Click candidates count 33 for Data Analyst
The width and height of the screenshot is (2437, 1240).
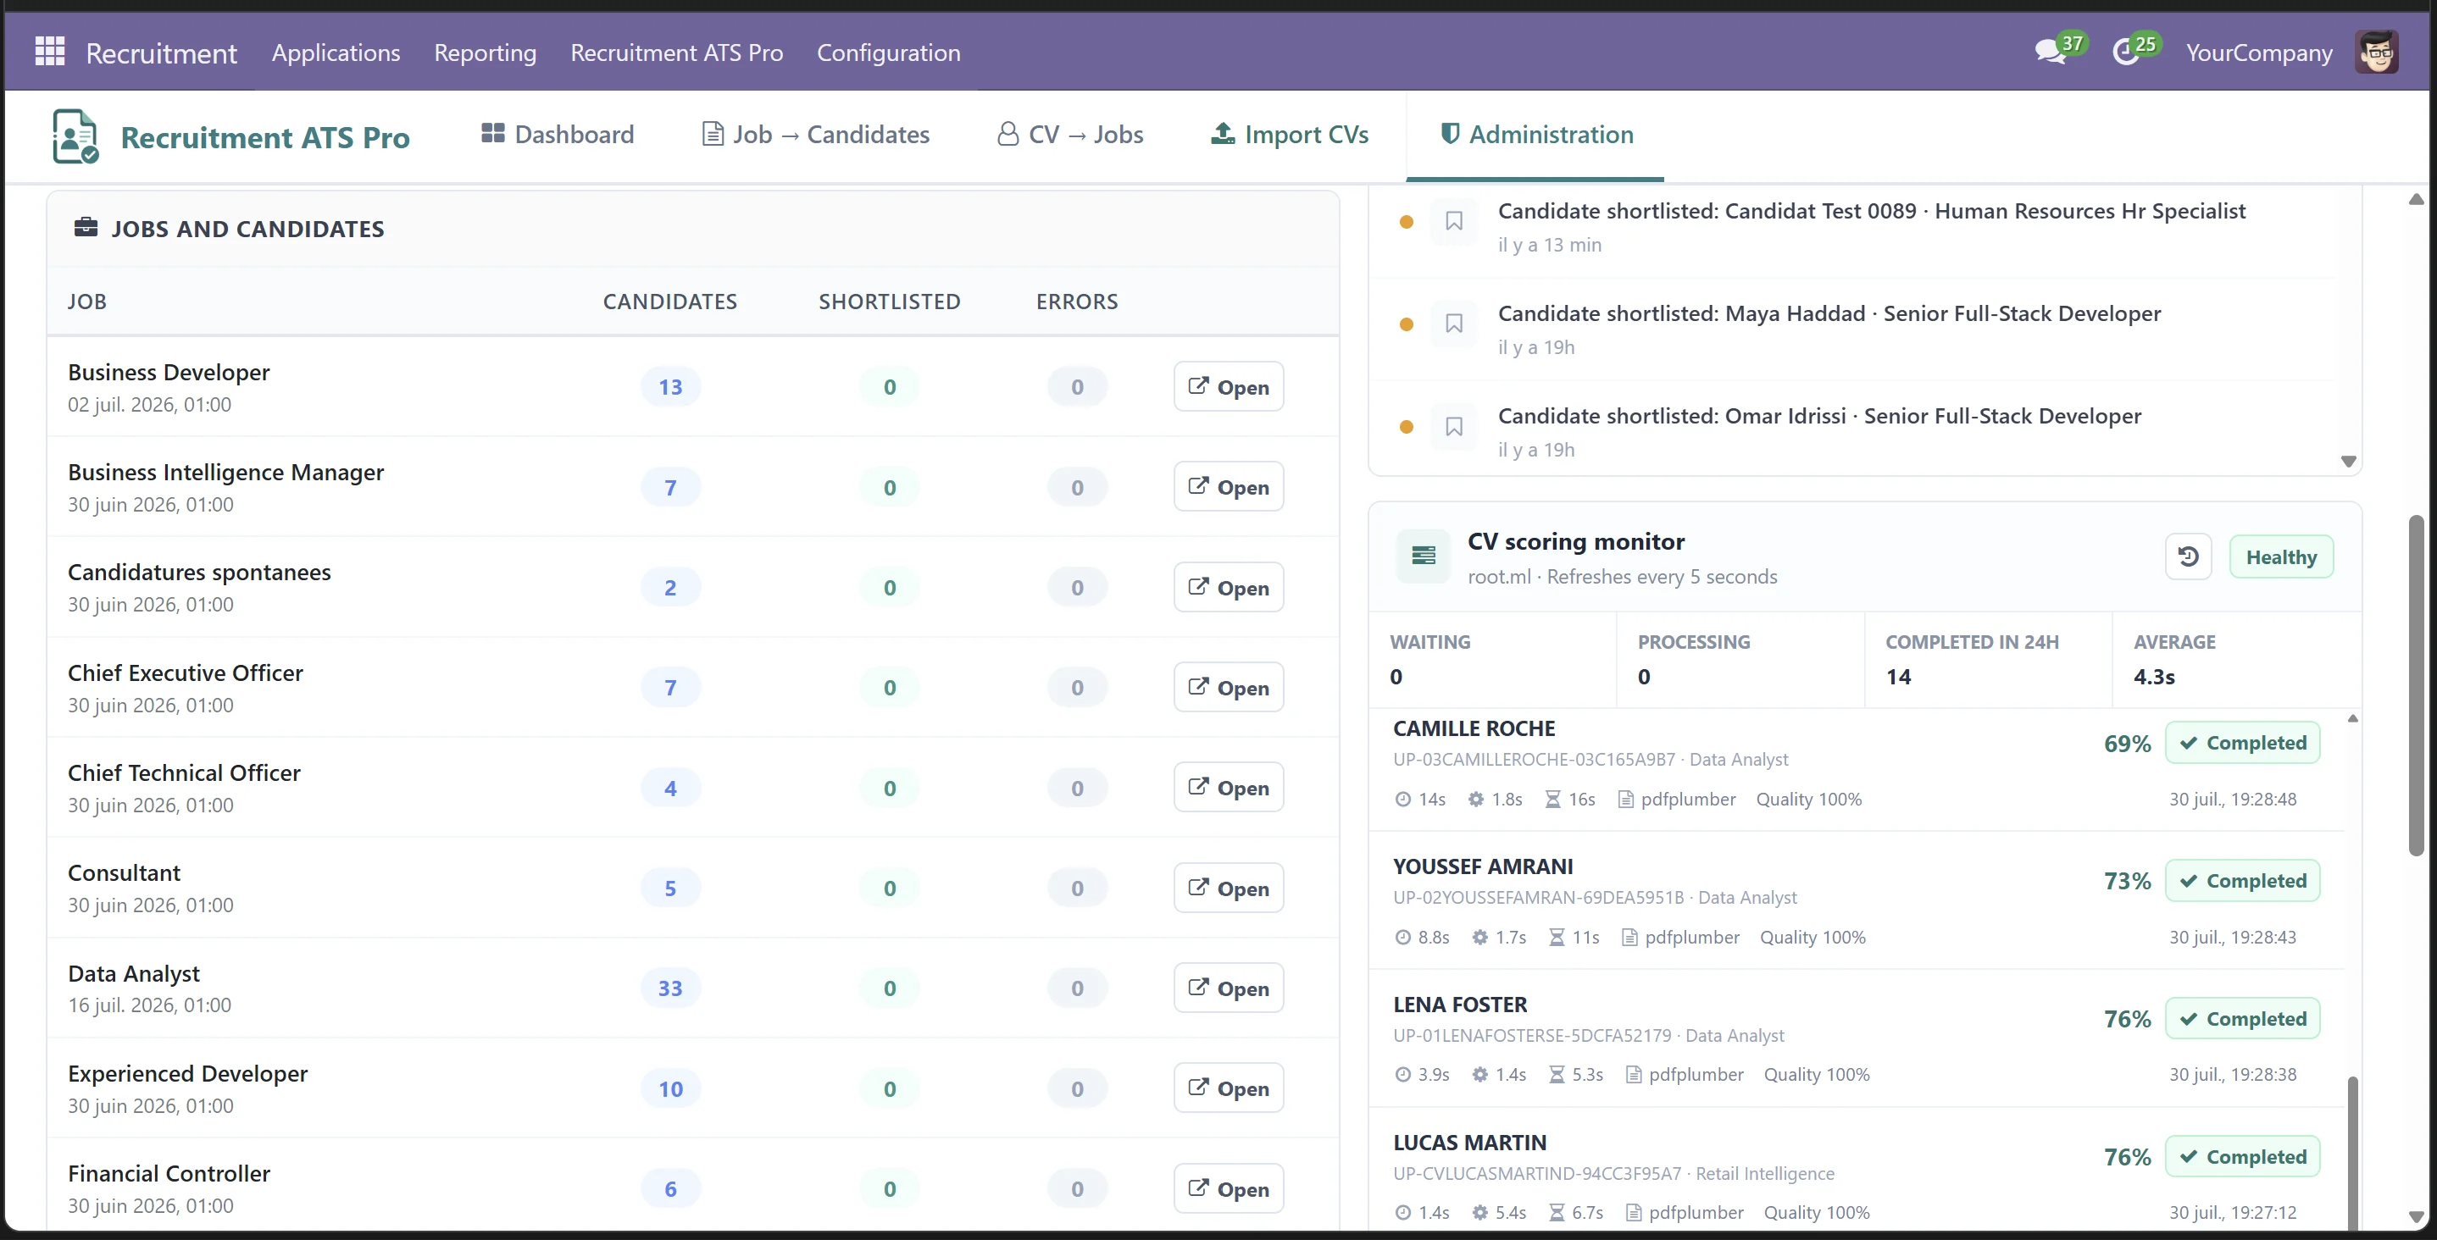coord(669,988)
